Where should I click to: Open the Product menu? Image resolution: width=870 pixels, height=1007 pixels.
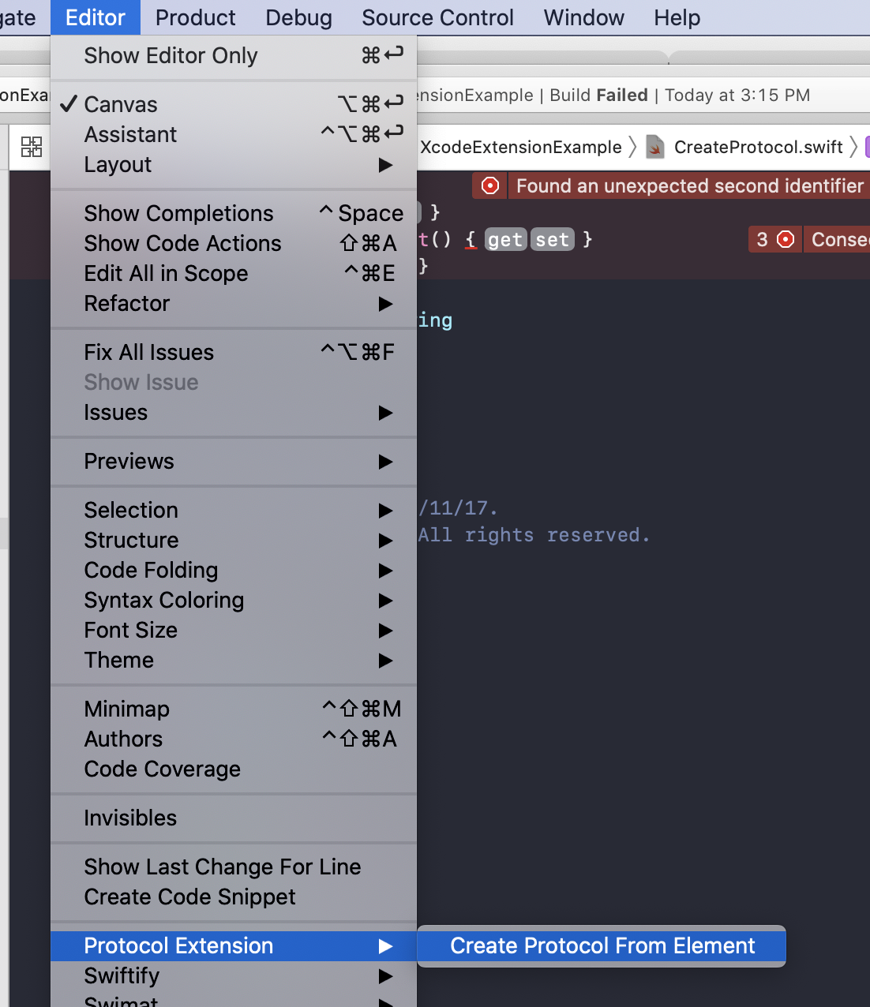pyautogui.click(x=195, y=17)
